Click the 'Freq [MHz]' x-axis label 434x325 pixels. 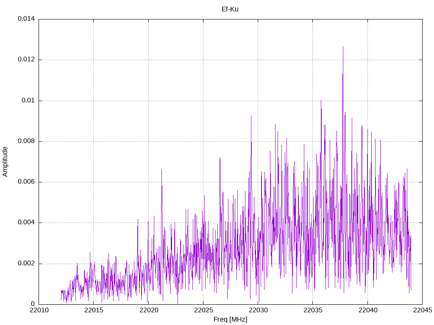230,319
